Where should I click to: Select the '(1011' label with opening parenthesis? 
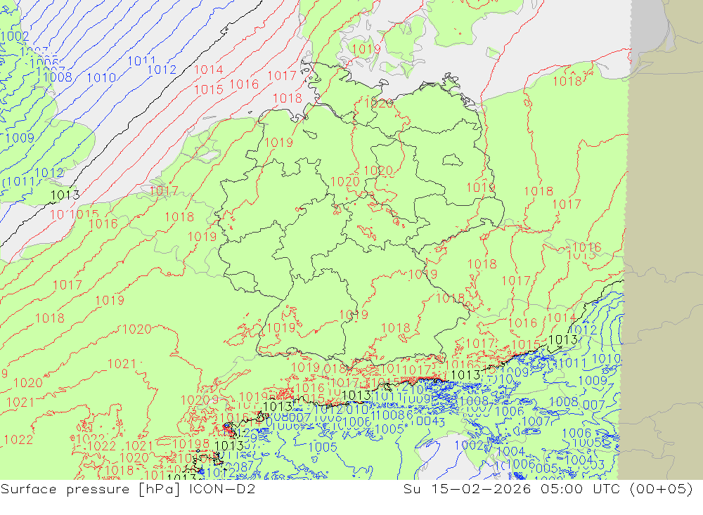coord(18,181)
